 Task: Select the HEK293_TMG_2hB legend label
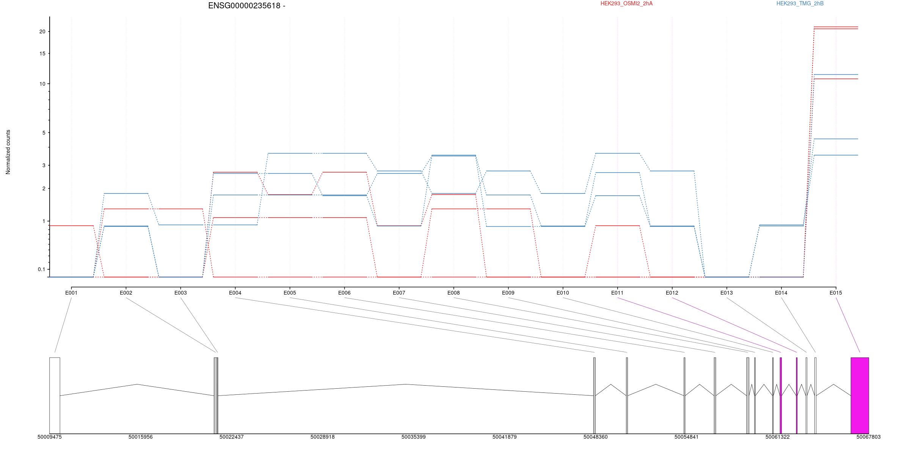point(800,3)
